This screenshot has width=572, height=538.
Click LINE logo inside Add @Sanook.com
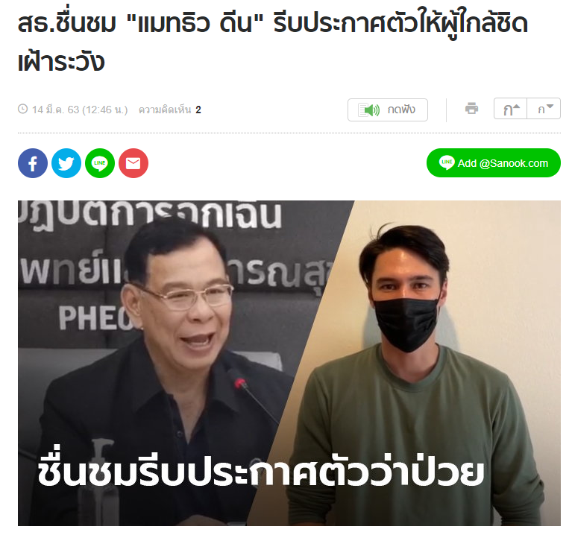[x=447, y=162]
